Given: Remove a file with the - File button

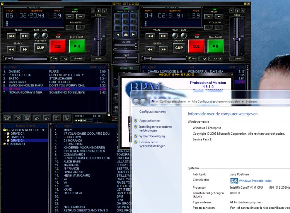Looking at the screenshot, I should click(x=47, y=118).
